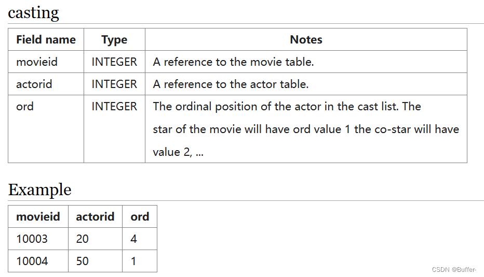Select the actorid cell under Field name
This screenshot has width=484, height=277.
[34, 84]
